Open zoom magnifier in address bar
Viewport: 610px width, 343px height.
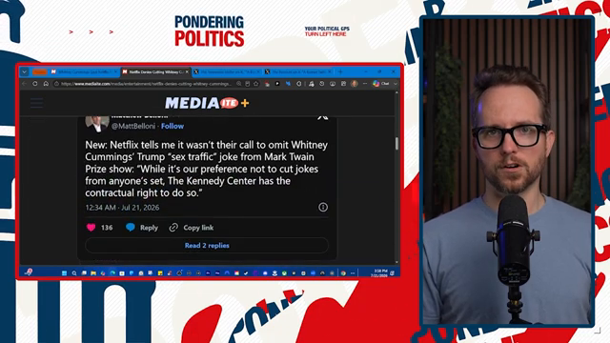238,84
